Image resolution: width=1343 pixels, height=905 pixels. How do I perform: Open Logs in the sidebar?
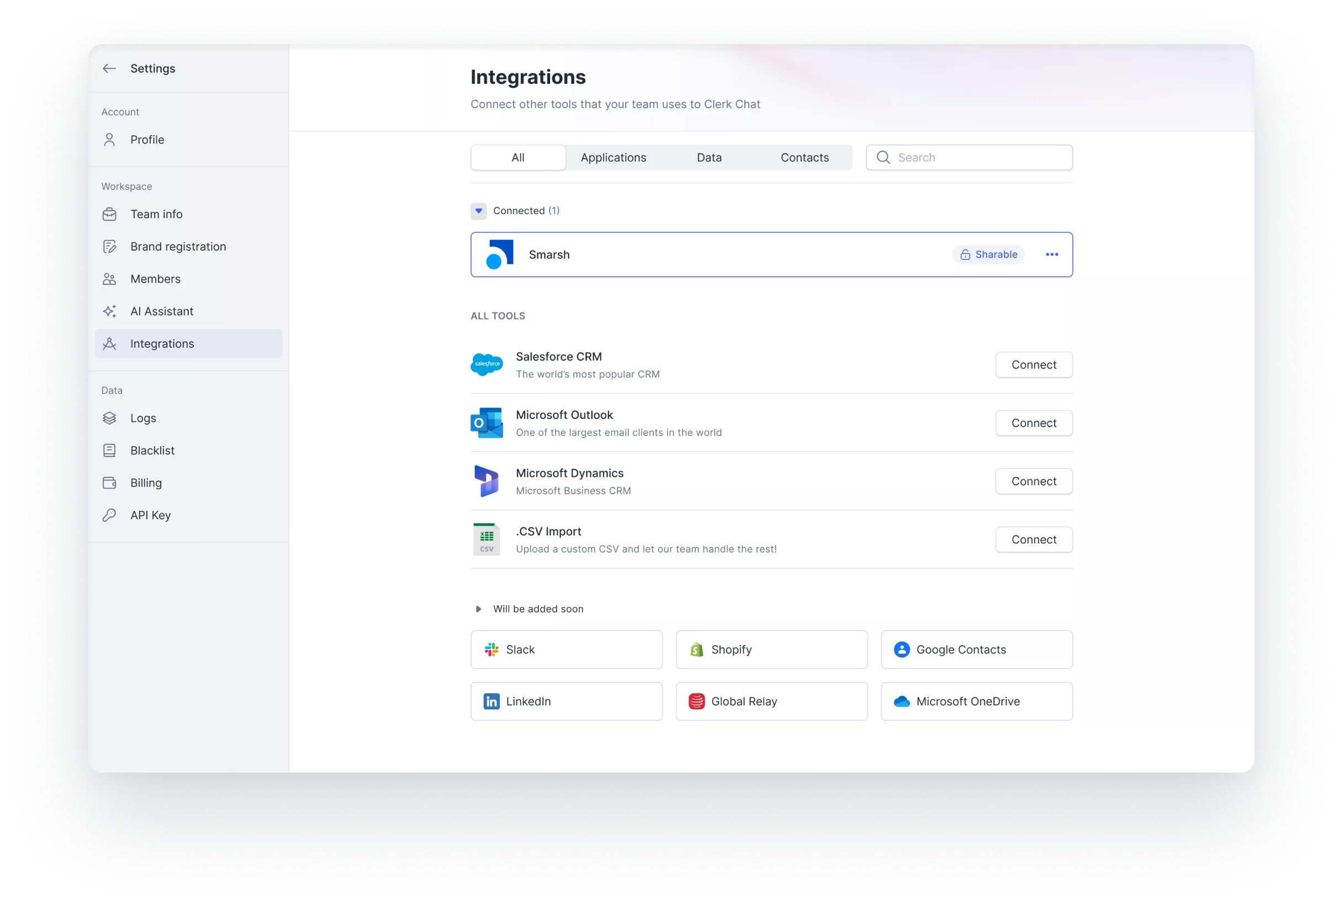tap(188, 418)
